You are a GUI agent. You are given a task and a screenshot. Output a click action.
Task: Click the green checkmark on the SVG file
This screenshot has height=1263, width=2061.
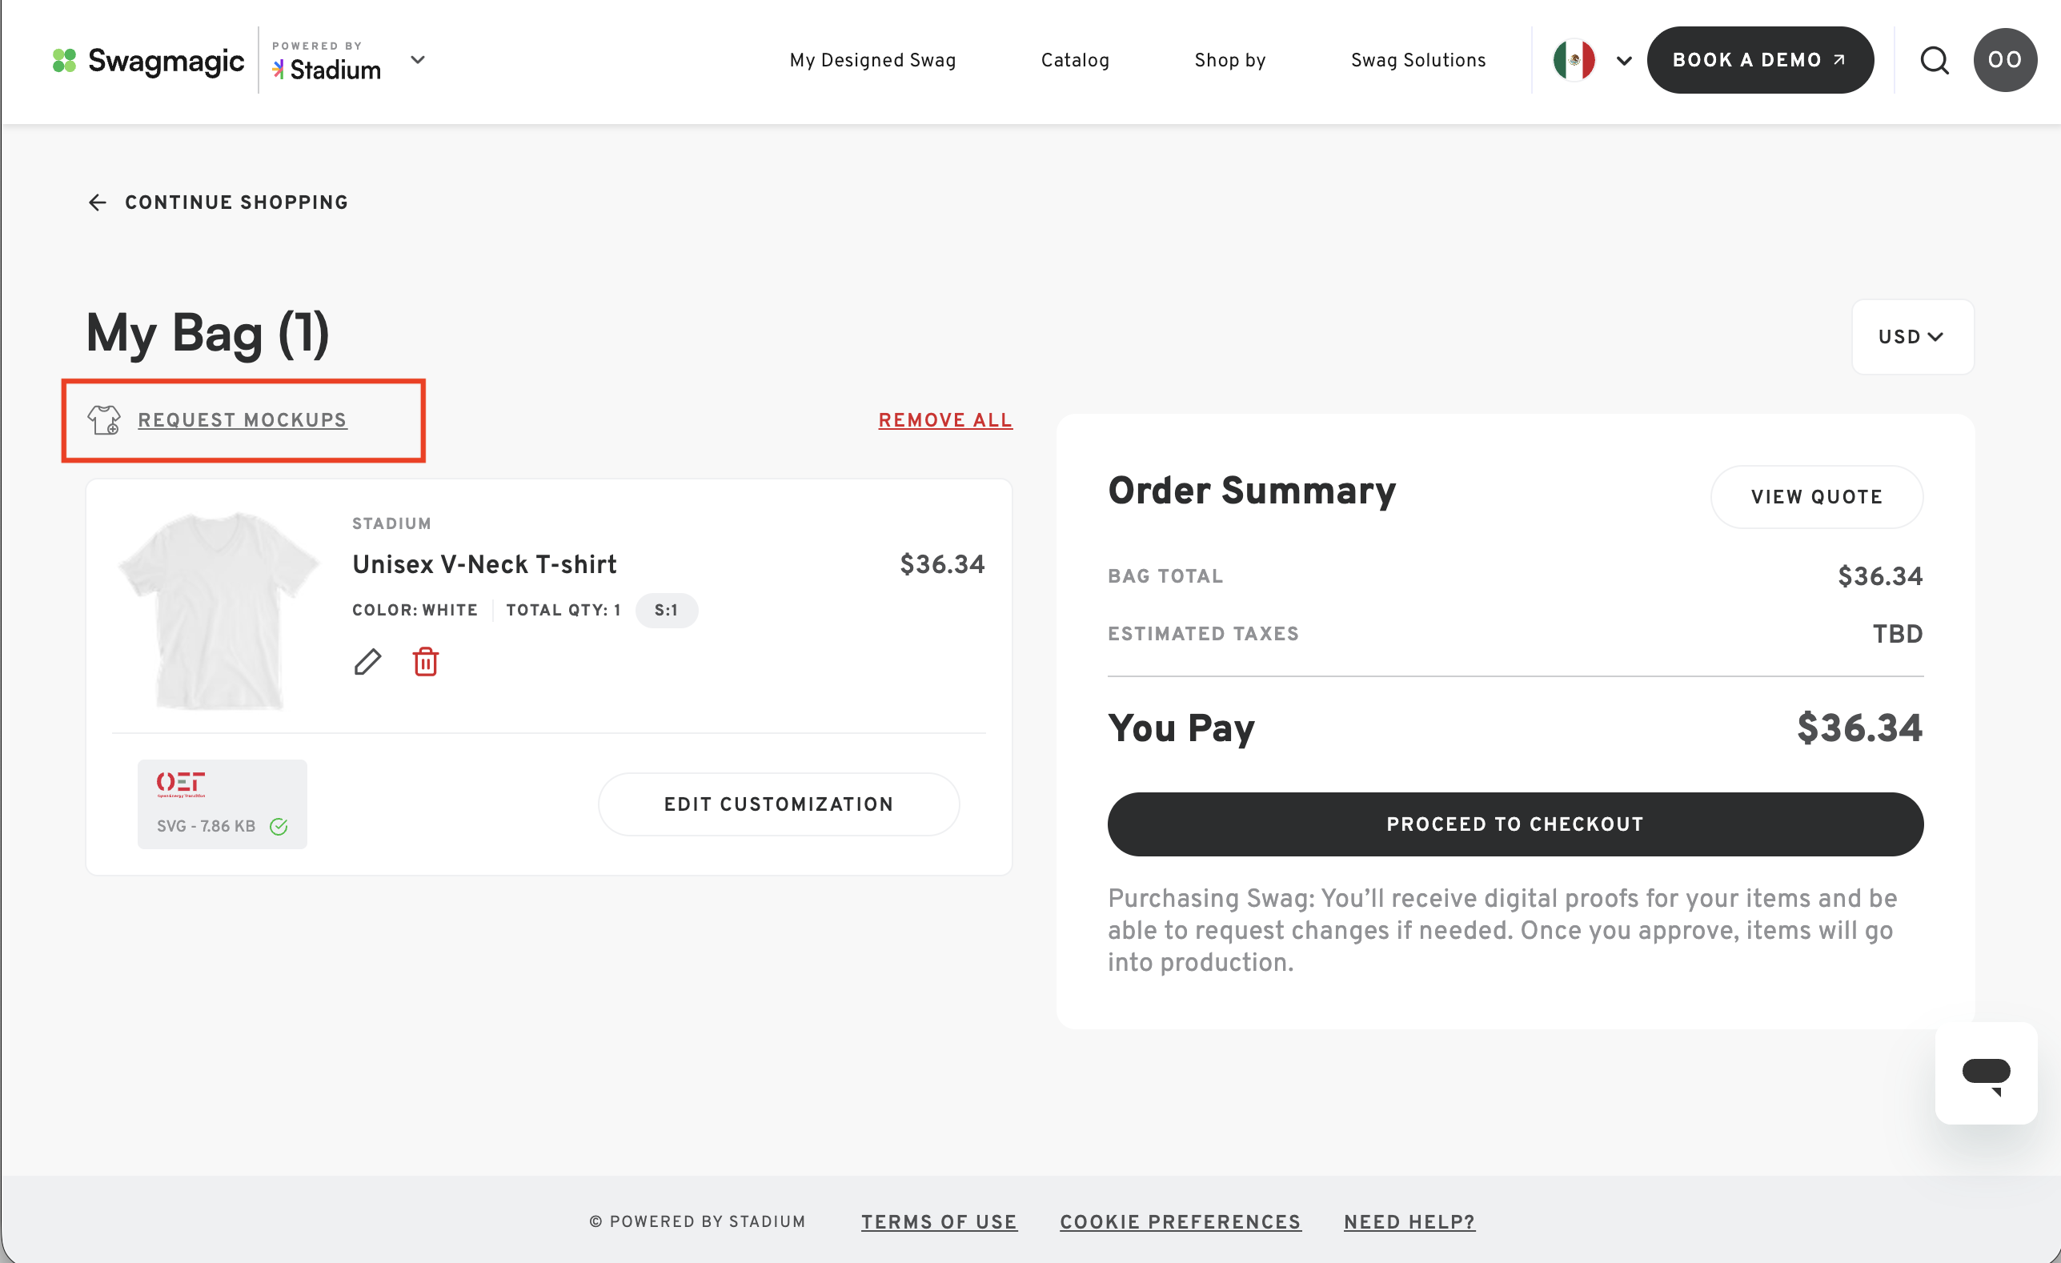[x=279, y=826]
